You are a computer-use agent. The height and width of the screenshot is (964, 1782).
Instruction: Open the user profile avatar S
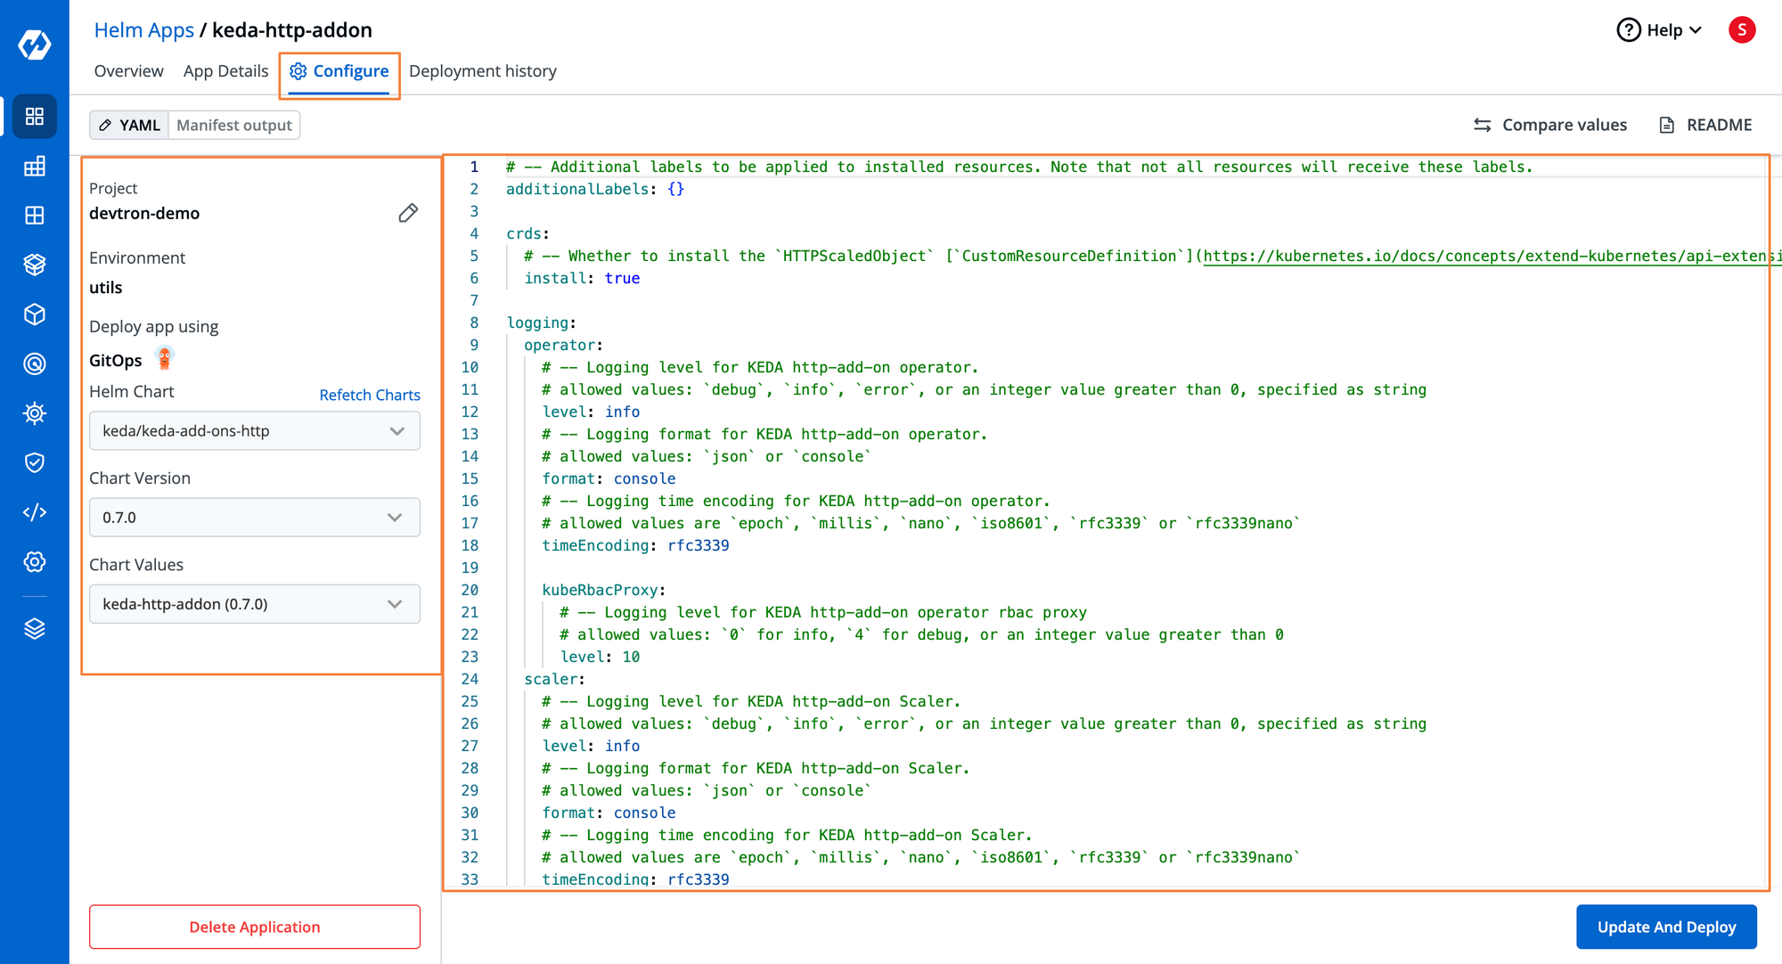(1742, 30)
